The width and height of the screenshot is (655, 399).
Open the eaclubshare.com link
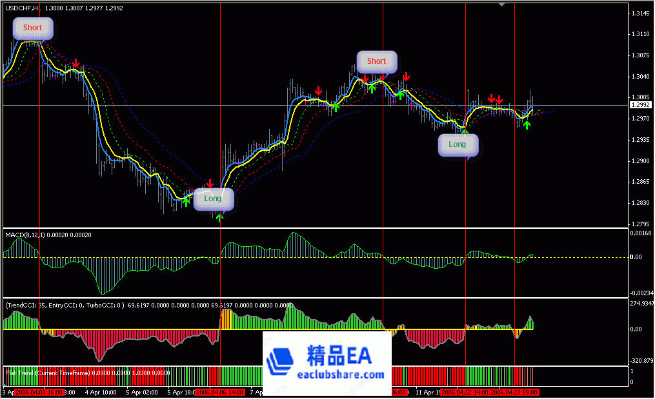(x=341, y=375)
